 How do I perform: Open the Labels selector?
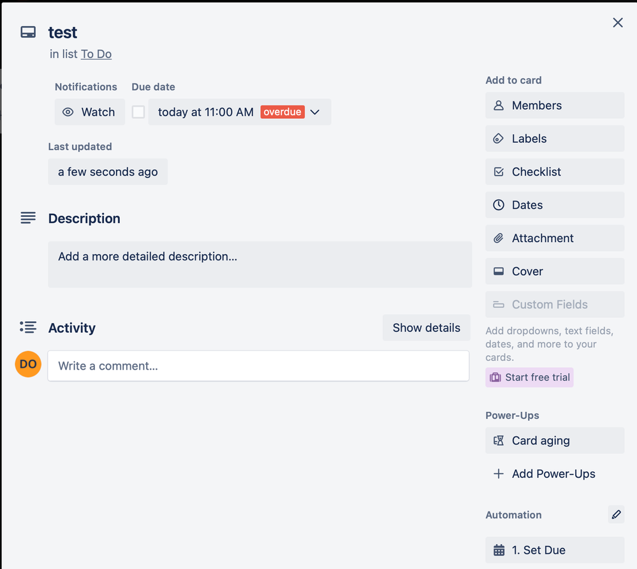(554, 139)
